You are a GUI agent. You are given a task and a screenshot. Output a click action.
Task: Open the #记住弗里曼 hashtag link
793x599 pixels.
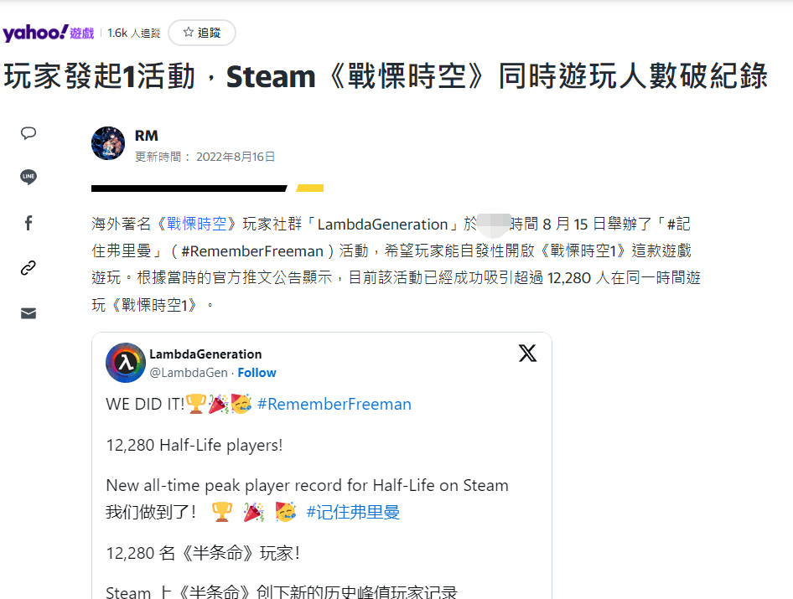click(353, 512)
